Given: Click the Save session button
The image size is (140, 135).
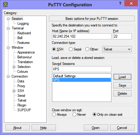Looking at the screenshot, I should [x=122, y=85].
